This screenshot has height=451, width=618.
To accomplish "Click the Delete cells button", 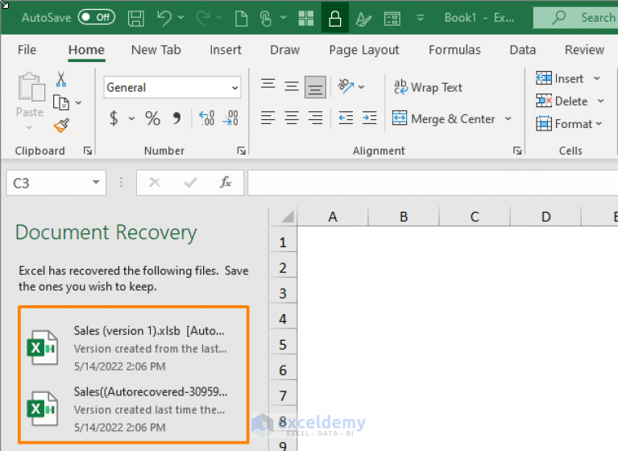I will [x=562, y=101].
